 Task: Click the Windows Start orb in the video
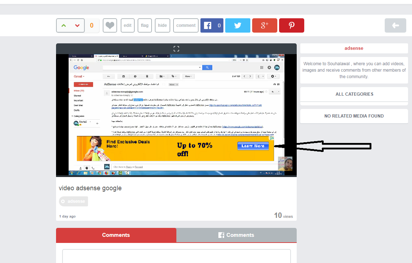point(71,173)
